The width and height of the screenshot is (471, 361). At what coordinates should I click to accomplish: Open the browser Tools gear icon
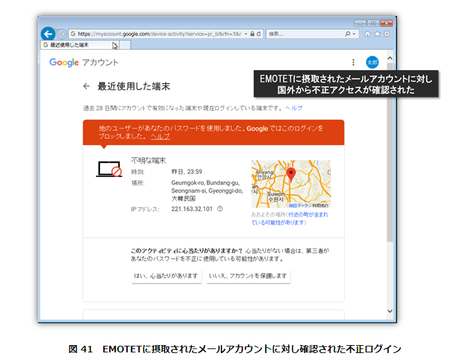point(387,33)
